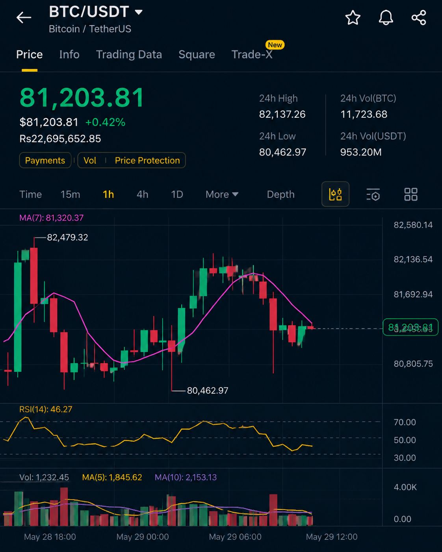Image resolution: width=442 pixels, height=552 pixels.
Task: Tap the +0.42% change value
Action: [x=105, y=122]
